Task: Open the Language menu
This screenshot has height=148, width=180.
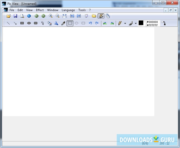Action: point(68,10)
